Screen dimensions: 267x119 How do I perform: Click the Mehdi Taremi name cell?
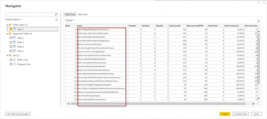[x=102, y=44]
